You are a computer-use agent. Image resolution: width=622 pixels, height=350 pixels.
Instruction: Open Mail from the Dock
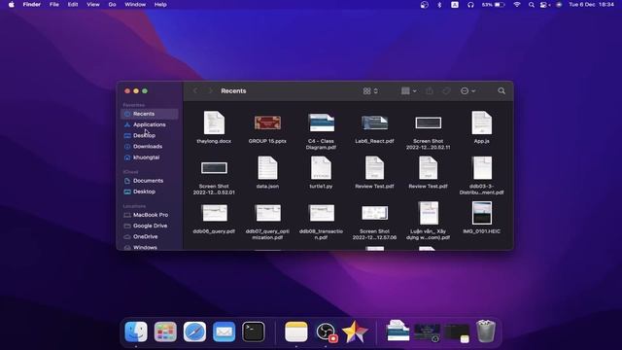tap(225, 332)
